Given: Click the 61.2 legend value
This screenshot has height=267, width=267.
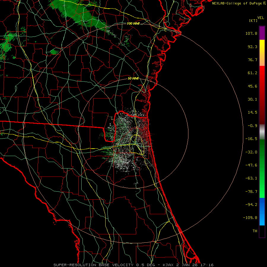Looking at the screenshot, I should (x=252, y=73).
